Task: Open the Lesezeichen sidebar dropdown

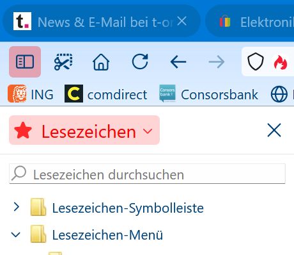Action: 84,130
